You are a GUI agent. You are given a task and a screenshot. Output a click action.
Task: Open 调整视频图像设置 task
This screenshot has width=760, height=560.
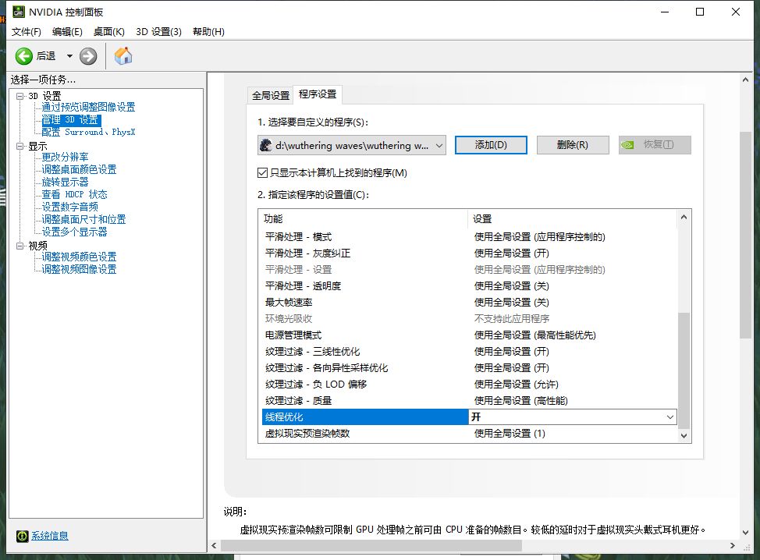[x=79, y=269]
